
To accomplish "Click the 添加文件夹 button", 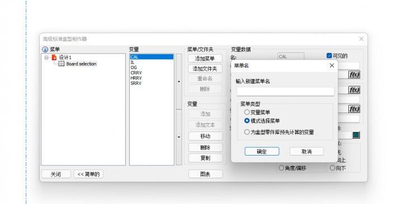I will [205, 69].
